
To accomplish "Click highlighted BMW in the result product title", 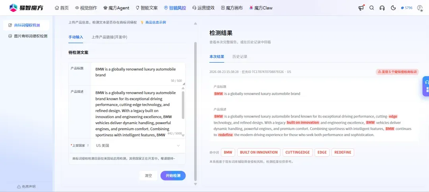I will pyautogui.click(x=218, y=94).
